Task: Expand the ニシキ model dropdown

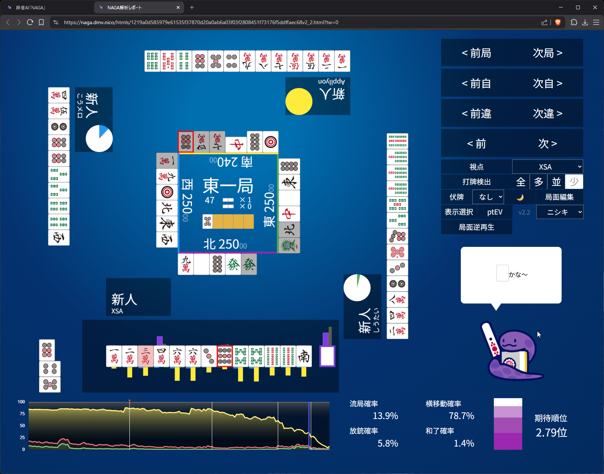Action: coord(560,212)
